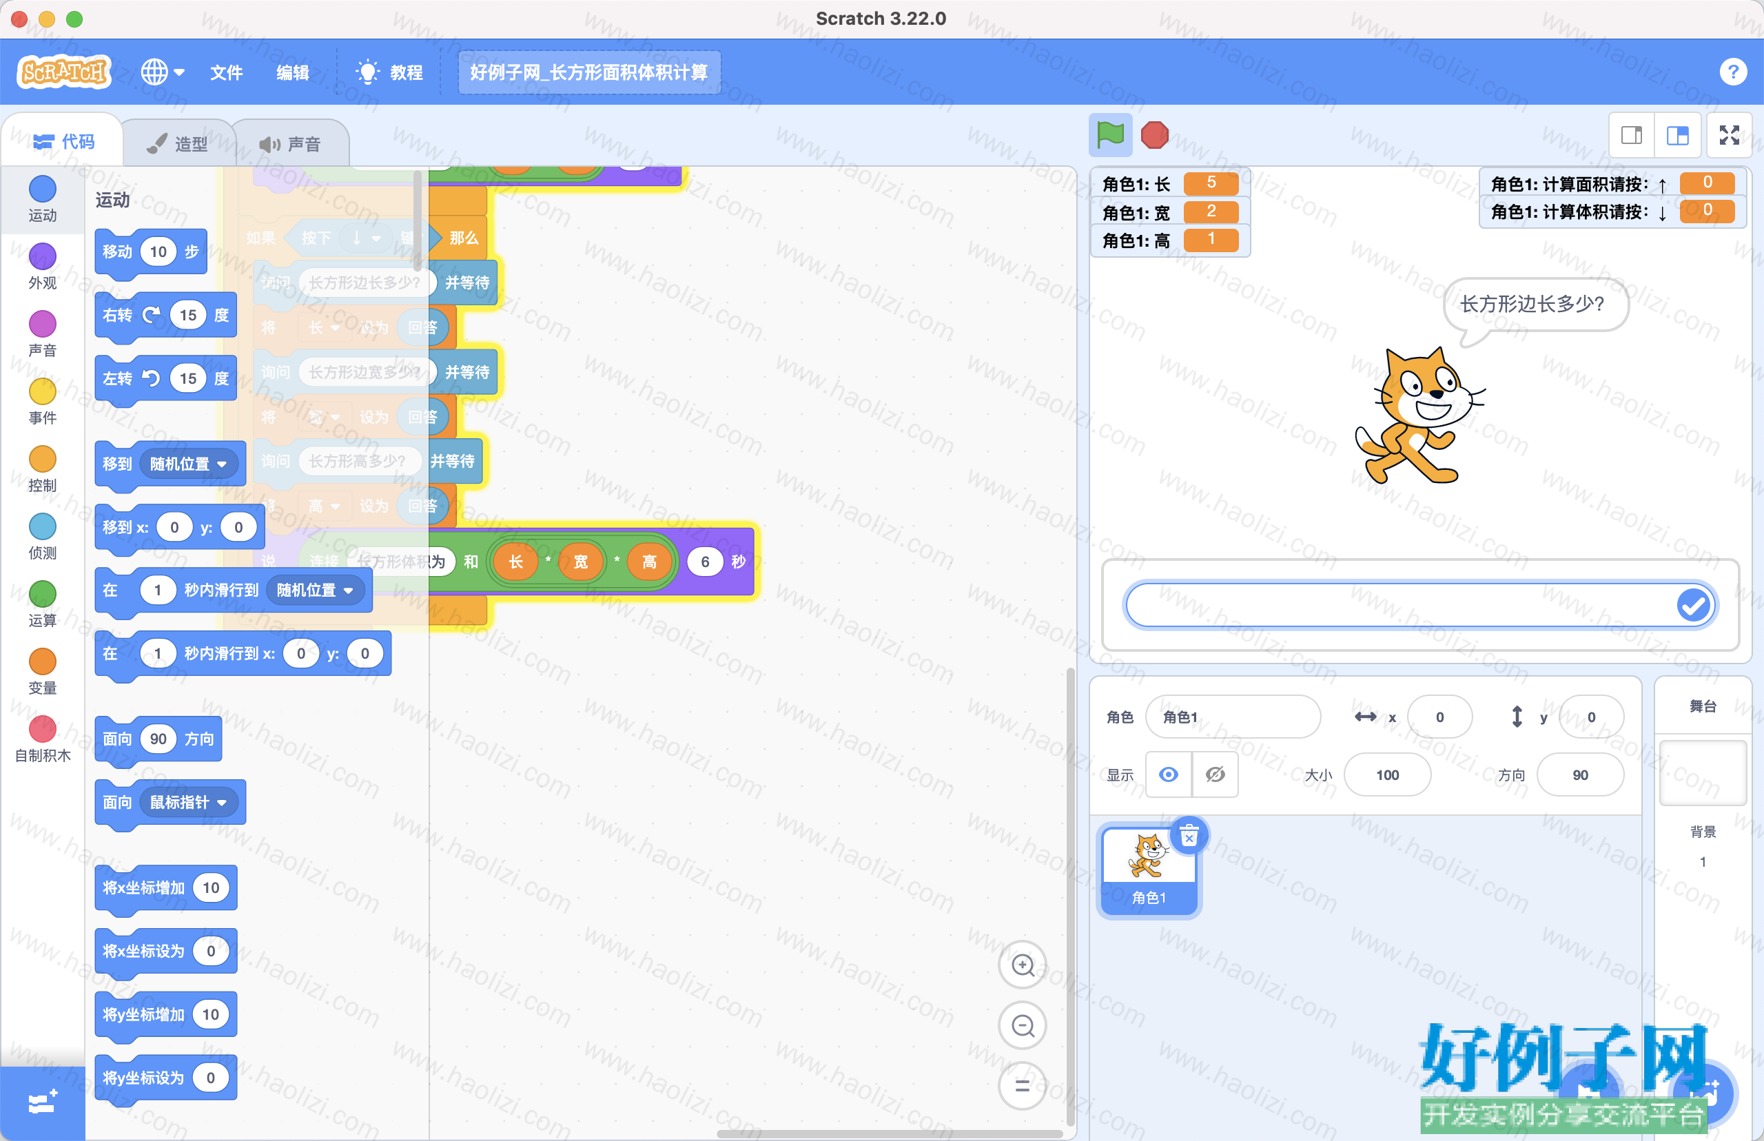Zoom in on the workspace

(x=1023, y=965)
